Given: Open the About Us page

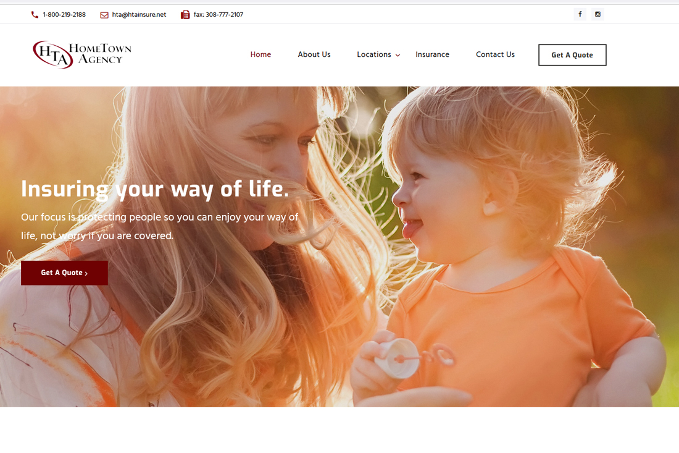Looking at the screenshot, I should tap(314, 54).
